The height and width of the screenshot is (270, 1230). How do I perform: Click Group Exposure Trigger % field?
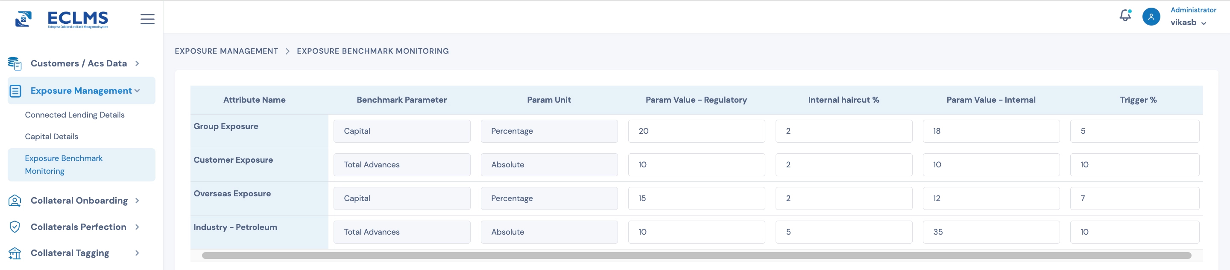1134,131
